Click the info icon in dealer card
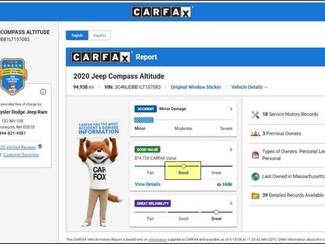Viewport: 325px width, 244px height. coord(43,91)
